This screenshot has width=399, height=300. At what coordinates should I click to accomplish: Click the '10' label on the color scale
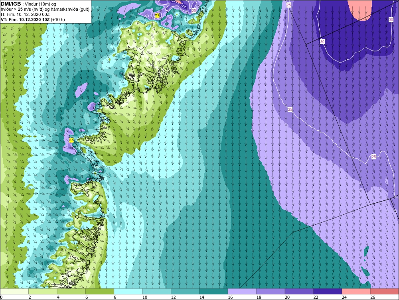click(x=145, y=297)
